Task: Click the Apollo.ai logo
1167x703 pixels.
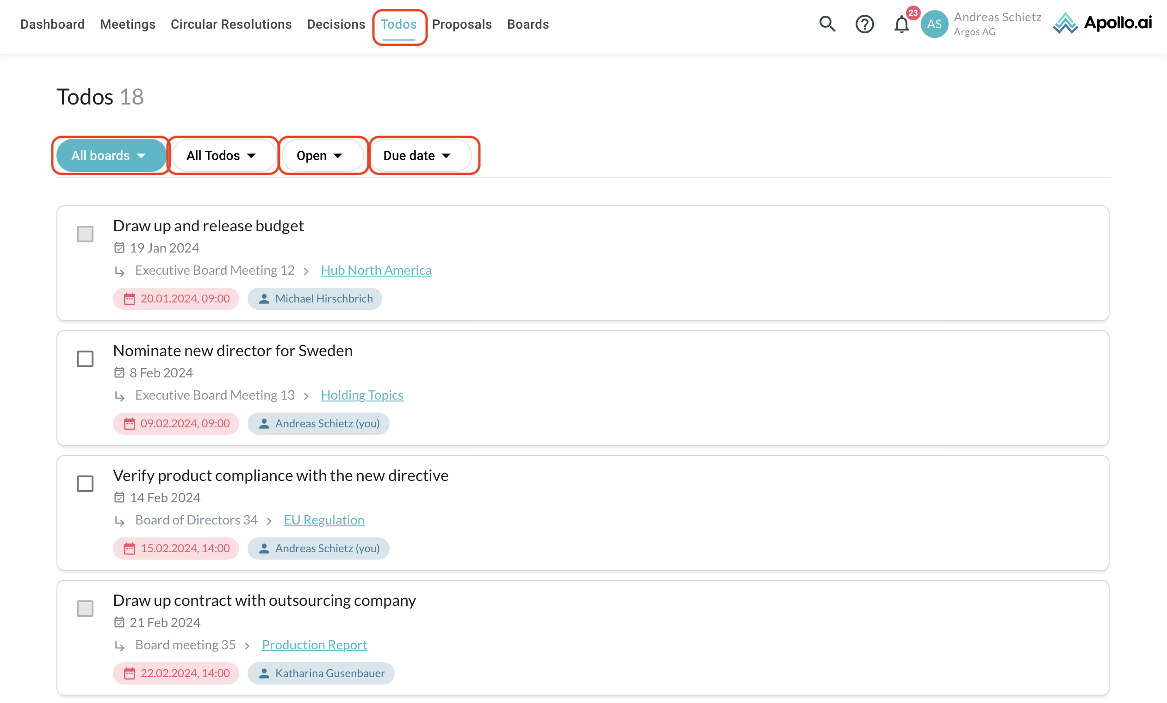Action: 1102,23
